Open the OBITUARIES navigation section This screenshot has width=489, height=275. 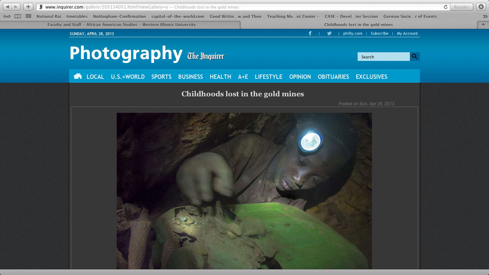point(333,77)
